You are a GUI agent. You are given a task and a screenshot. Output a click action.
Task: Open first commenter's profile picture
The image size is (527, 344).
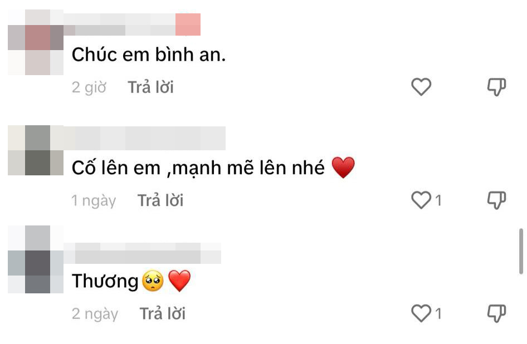pos(36,42)
